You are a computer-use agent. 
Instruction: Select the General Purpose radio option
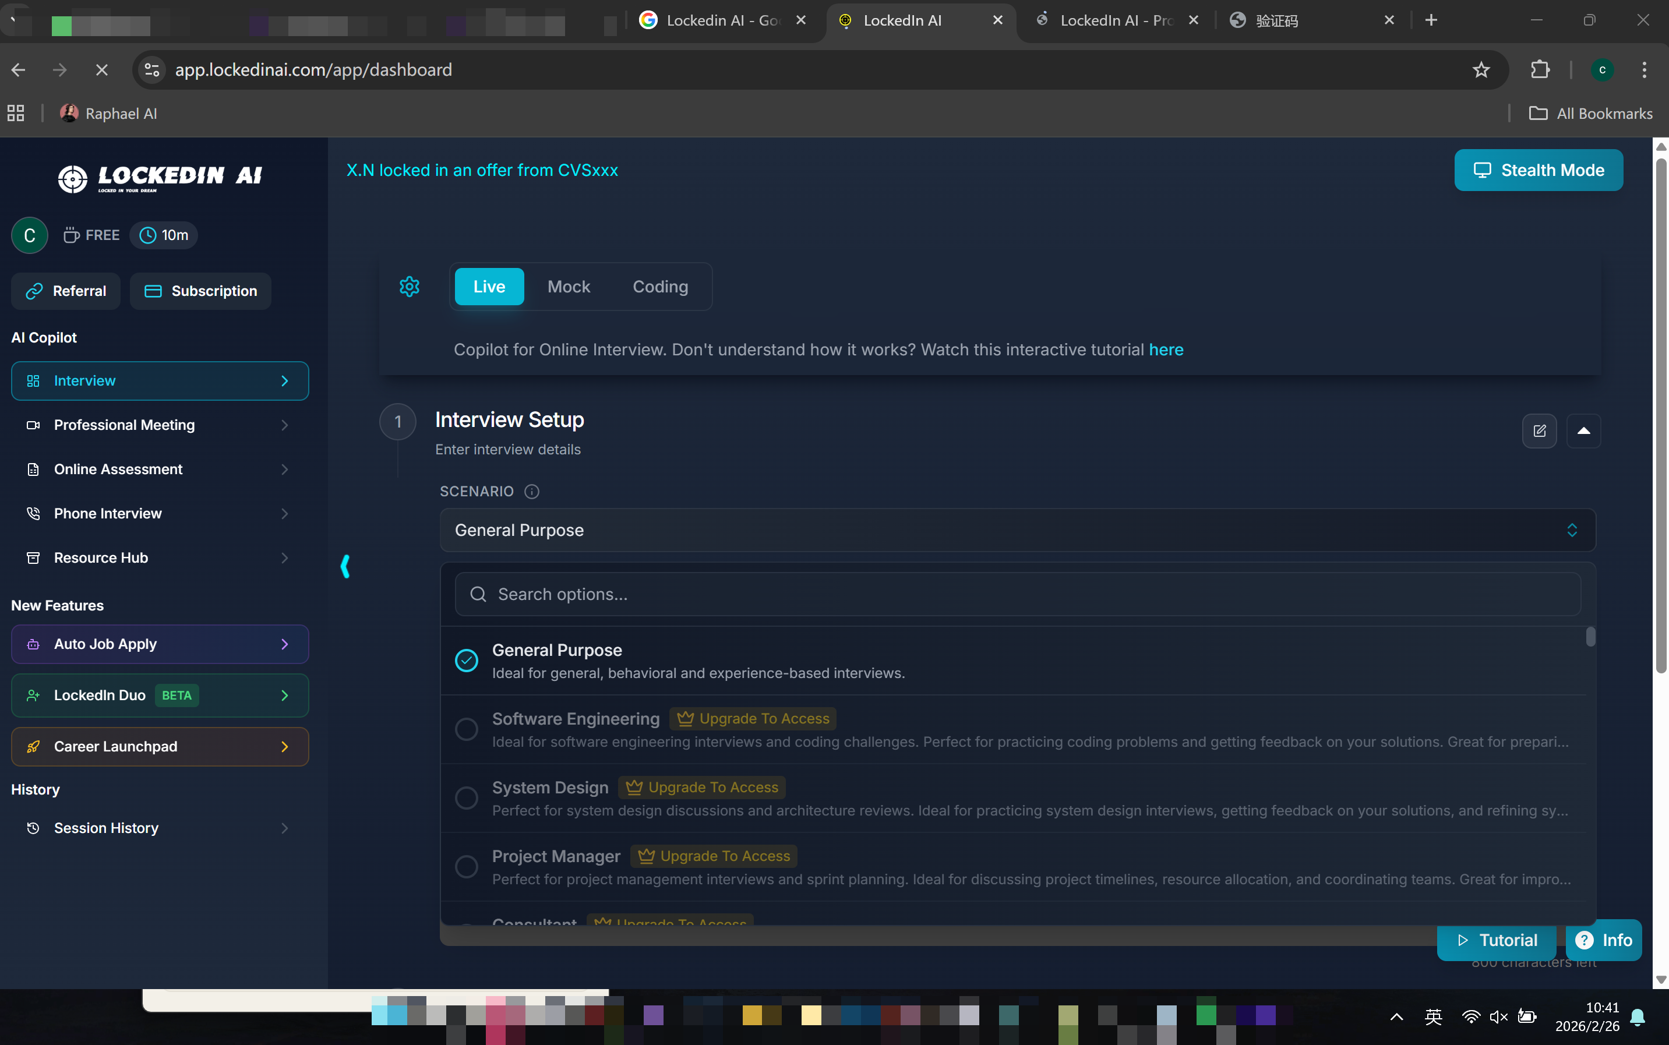coord(467,660)
